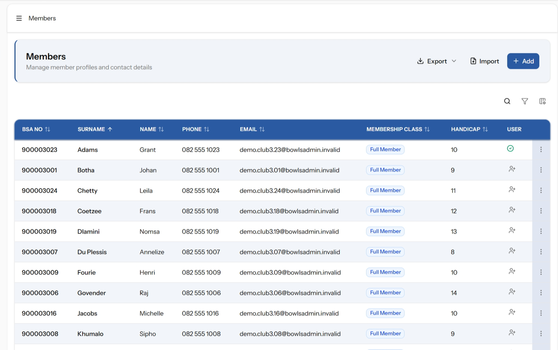Click the Add member button
This screenshot has width=558, height=350.
[x=523, y=61]
